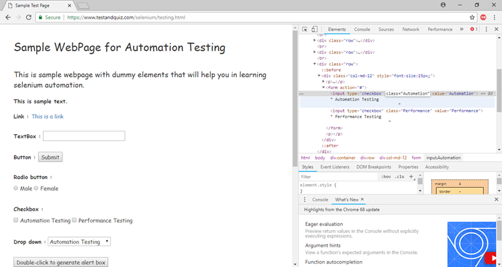Open the Network tab

coord(411,29)
